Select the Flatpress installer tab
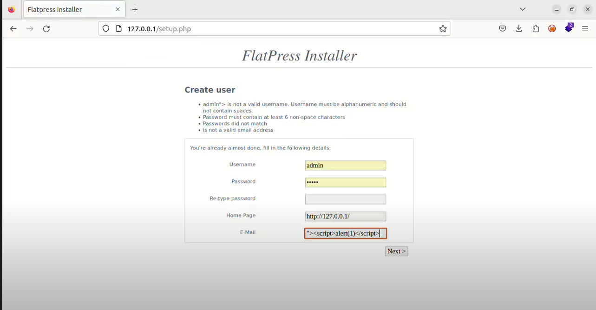596x310 pixels. coord(74,9)
